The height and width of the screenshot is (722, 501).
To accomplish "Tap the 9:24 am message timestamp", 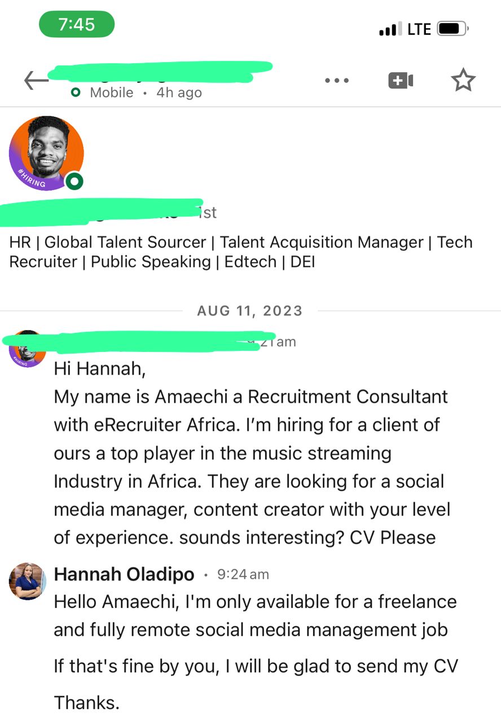I will [243, 574].
